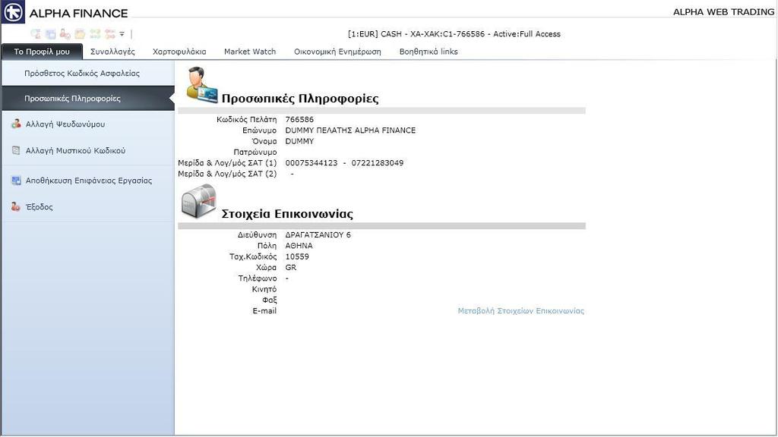Click address value ΔΡΑΓΑΤΣΑΝΙΟΥ 6
The image size is (778, 437).
click(x=318, y=235)
